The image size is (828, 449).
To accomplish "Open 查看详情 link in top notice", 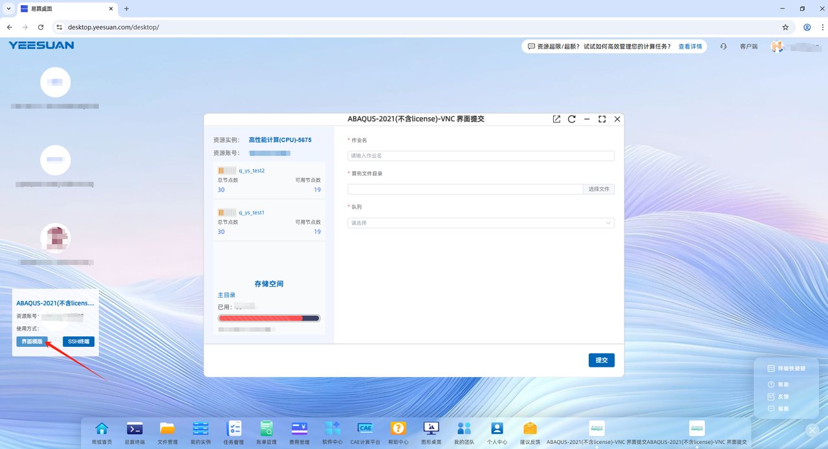I will pyautogui.click(x=690, y=47).
